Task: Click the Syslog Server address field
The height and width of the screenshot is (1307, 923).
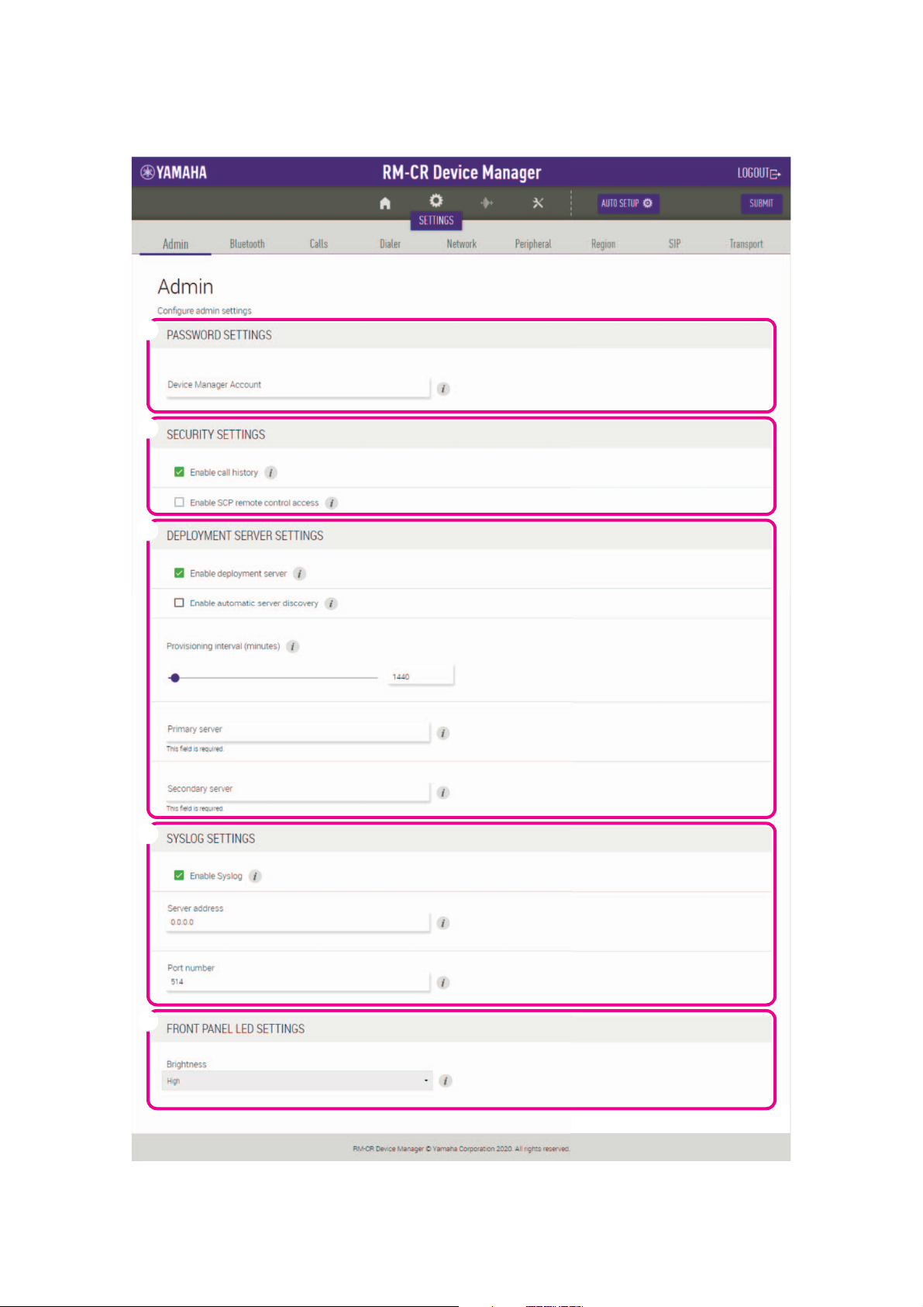Action: 298,921
